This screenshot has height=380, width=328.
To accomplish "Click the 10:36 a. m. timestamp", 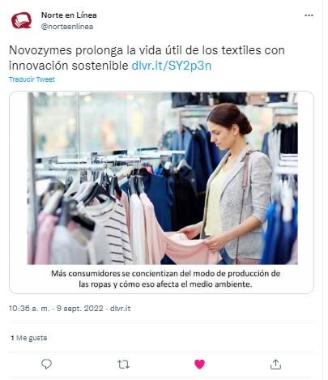I will 29,309.
